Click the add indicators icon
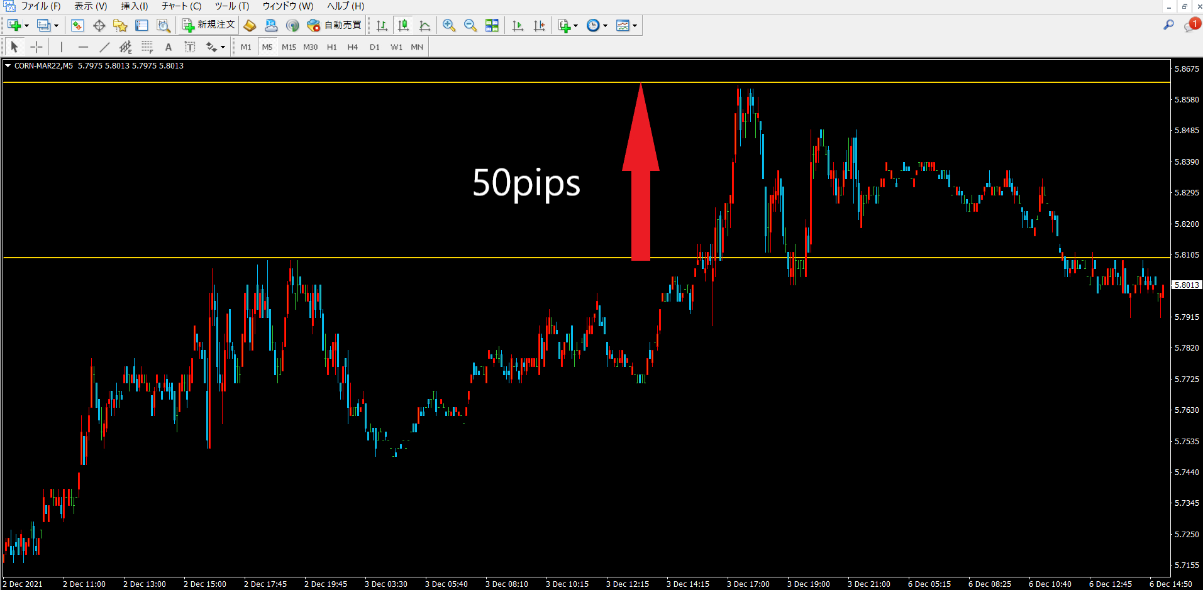 tap(563, 25)
